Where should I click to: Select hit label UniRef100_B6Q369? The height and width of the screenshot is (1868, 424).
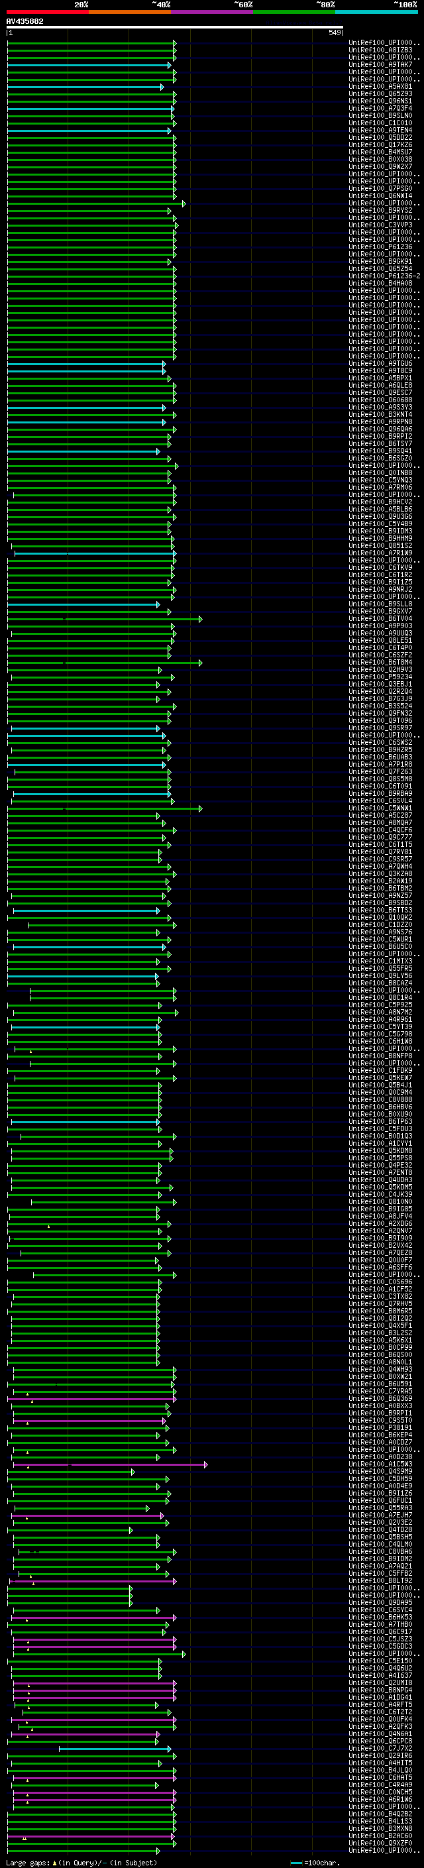click(x=380, y=1398)
